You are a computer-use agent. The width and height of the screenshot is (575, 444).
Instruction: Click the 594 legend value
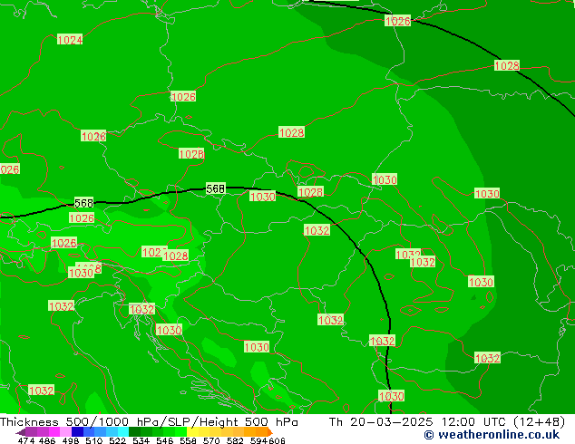258,440
